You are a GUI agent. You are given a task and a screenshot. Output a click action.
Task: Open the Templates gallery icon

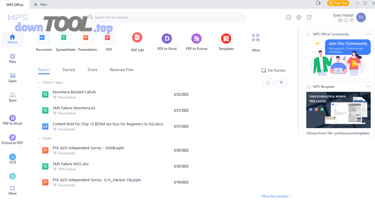click(226, 39)
